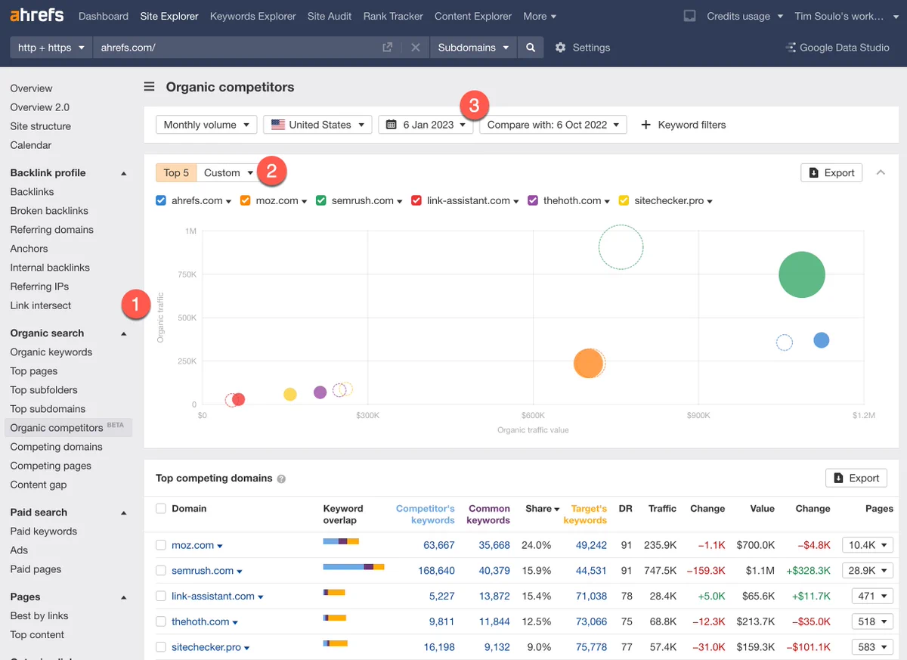
Task: Sort table by the Share column
Action: point(542,509)
